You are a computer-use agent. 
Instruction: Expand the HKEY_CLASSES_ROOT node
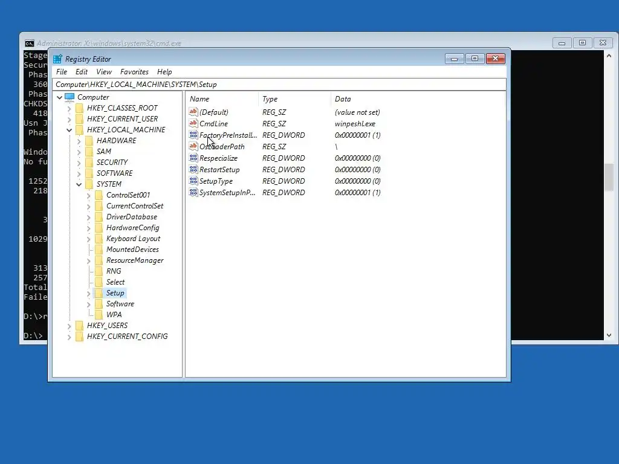pyautogui.click(x=69, y=108)
